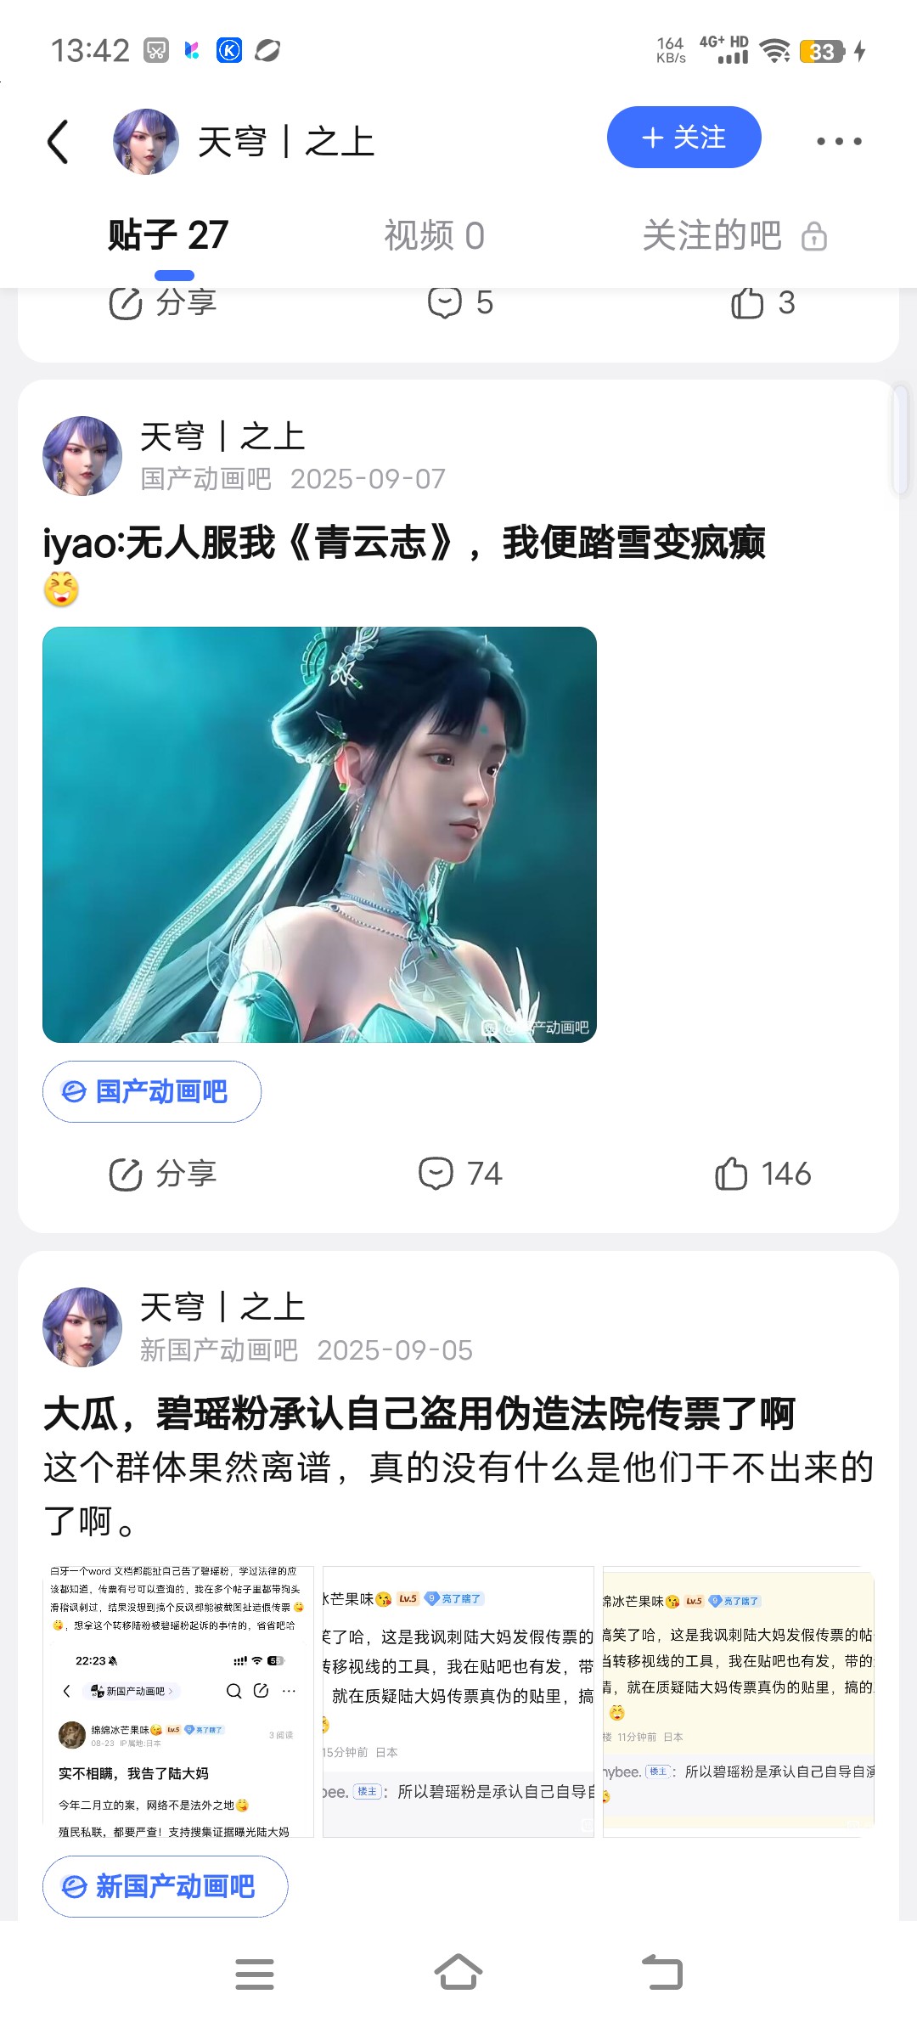Open the 国产动画吧 forum tag
Screen dimensions: 917x2028
coord(152,1091)
